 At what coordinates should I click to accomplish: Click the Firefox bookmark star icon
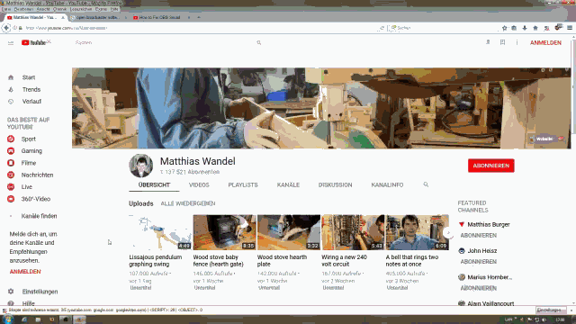coord(504,28)
